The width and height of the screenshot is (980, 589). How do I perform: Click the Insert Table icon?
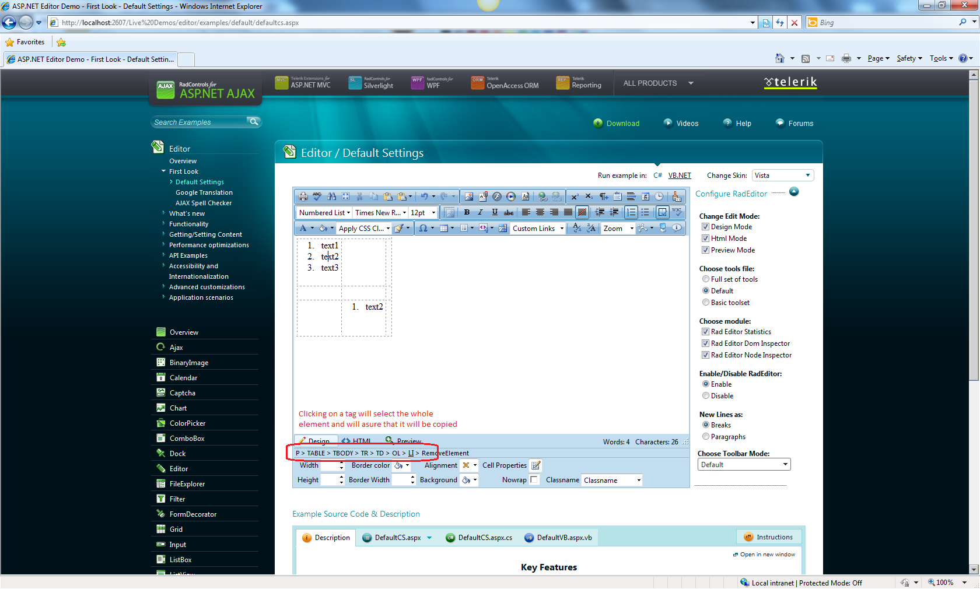443,228
